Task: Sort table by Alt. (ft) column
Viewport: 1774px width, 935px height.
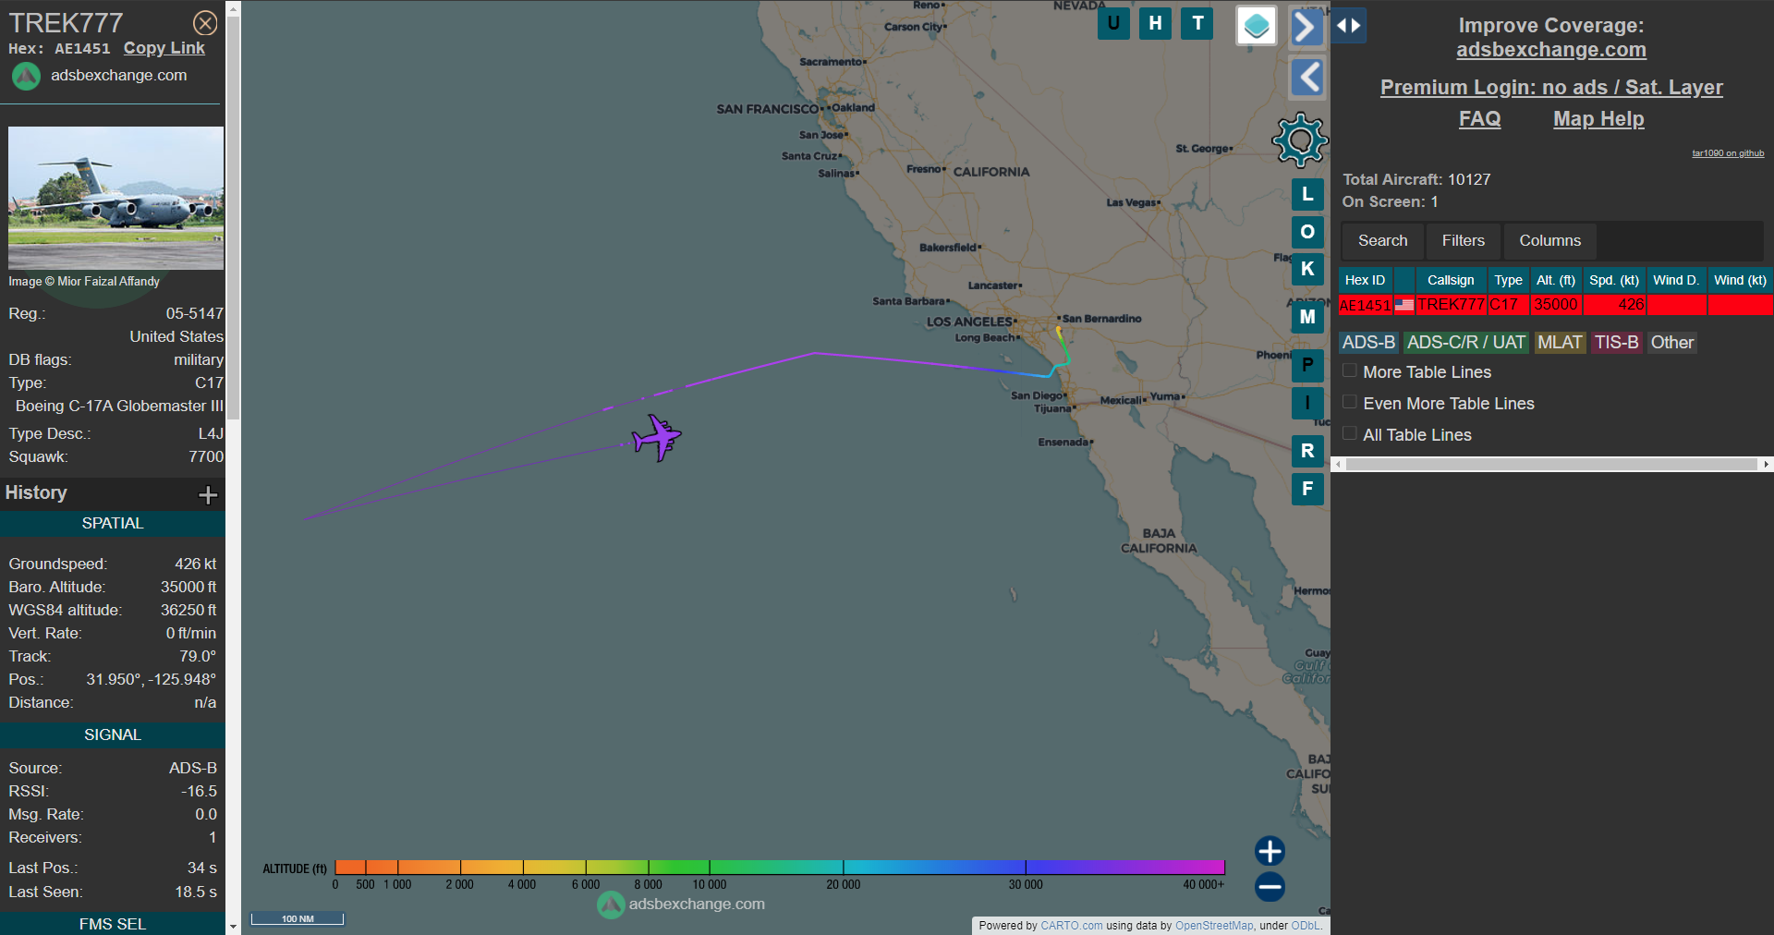Action: pos(1556,280)
